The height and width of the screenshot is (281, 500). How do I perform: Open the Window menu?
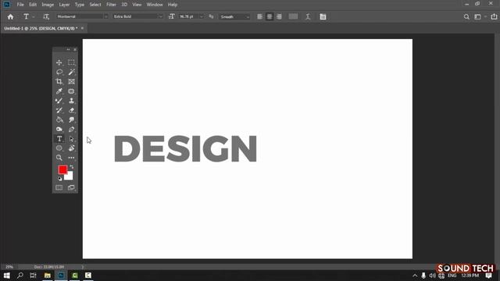(x=155, y=5)
